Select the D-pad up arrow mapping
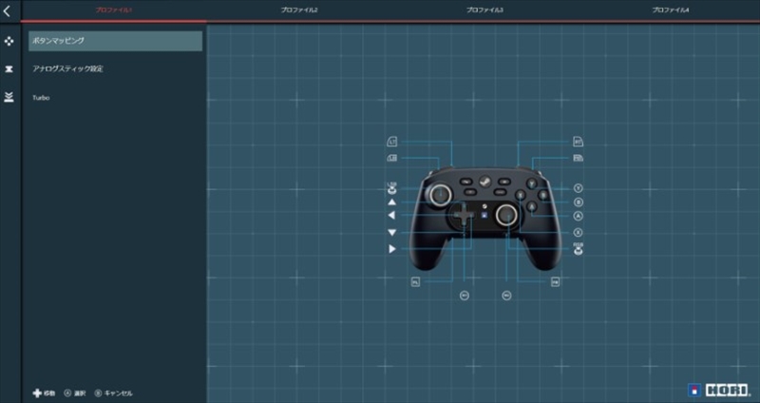Viewport: 760px width, 403px height. [x=392, y=202]
